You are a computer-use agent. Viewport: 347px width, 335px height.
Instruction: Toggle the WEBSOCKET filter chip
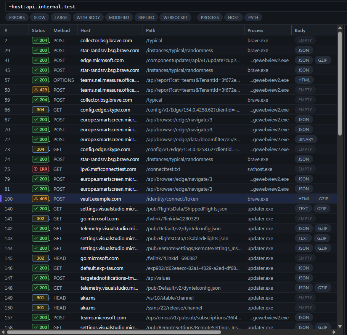[175, 18]
